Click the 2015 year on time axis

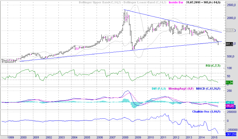click(x=214, y=137)
